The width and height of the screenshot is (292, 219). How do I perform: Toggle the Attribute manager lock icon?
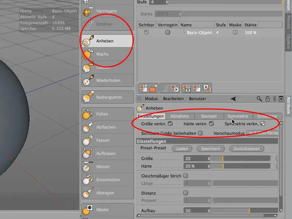pos(268,99)
